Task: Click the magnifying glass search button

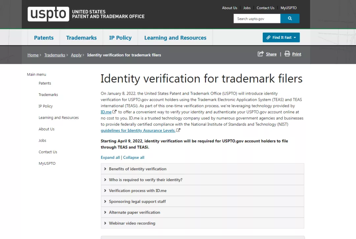Action: pos(290,19)
